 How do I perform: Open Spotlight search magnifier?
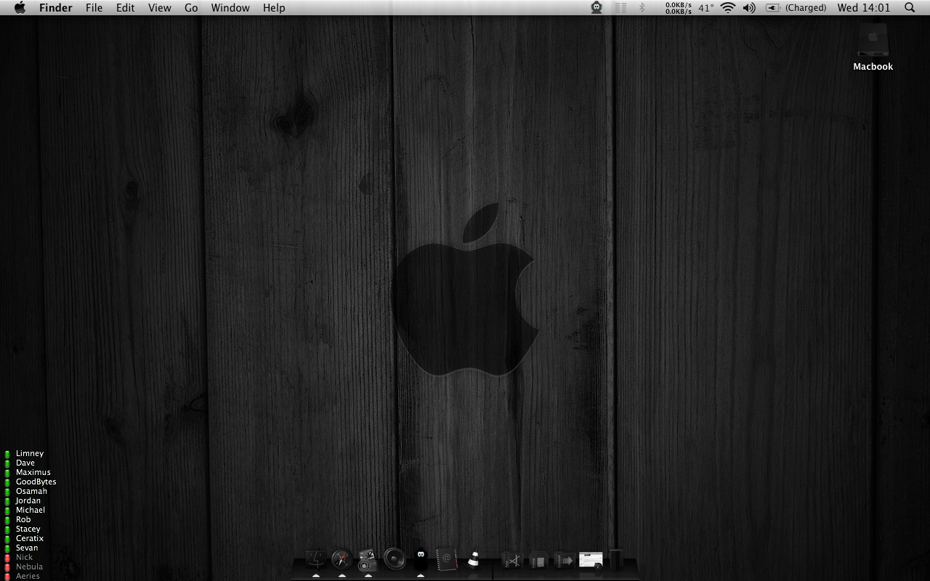910,7
